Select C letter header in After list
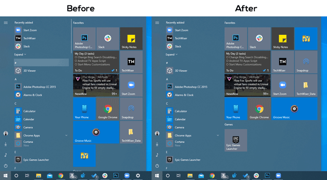This screenshot has width=327, height=180. click(x=167, y=104)
